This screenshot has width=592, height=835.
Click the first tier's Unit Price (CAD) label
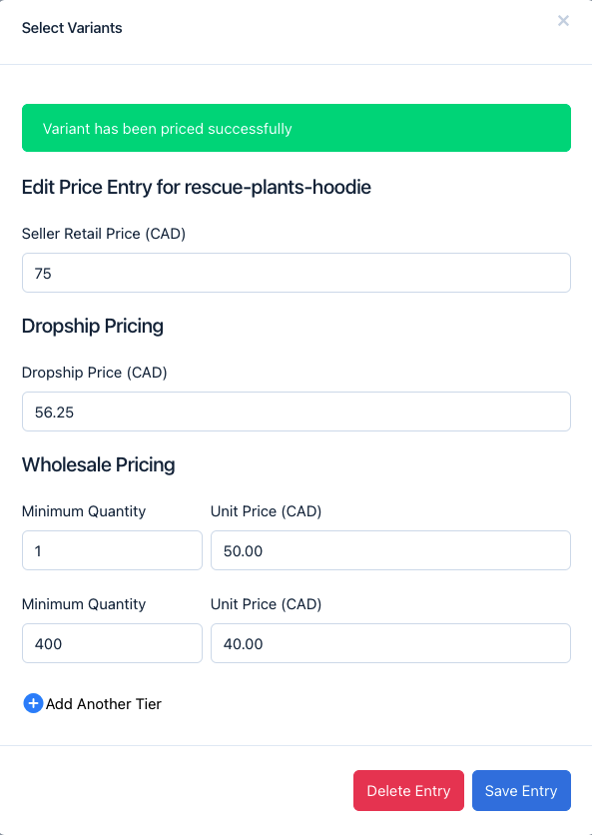click(x=267, y=511)
